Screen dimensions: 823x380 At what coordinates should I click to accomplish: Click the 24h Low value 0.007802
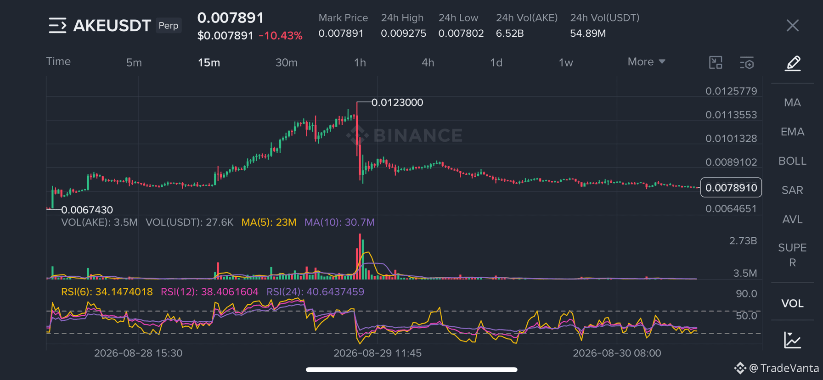coord(461,34)
